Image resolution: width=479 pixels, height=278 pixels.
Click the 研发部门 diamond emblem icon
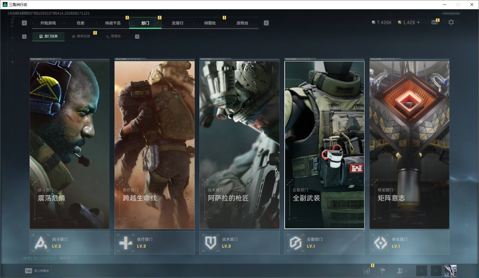[381, 243]
